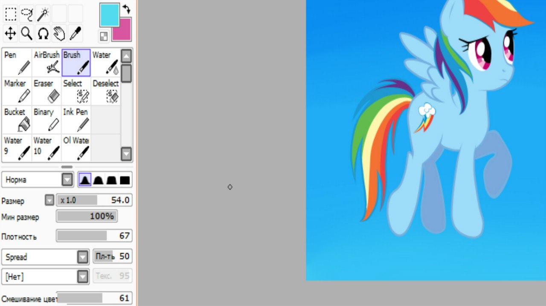Choose the softest brush edge shape
Viewport: 546px width, 306px height.
85,180
